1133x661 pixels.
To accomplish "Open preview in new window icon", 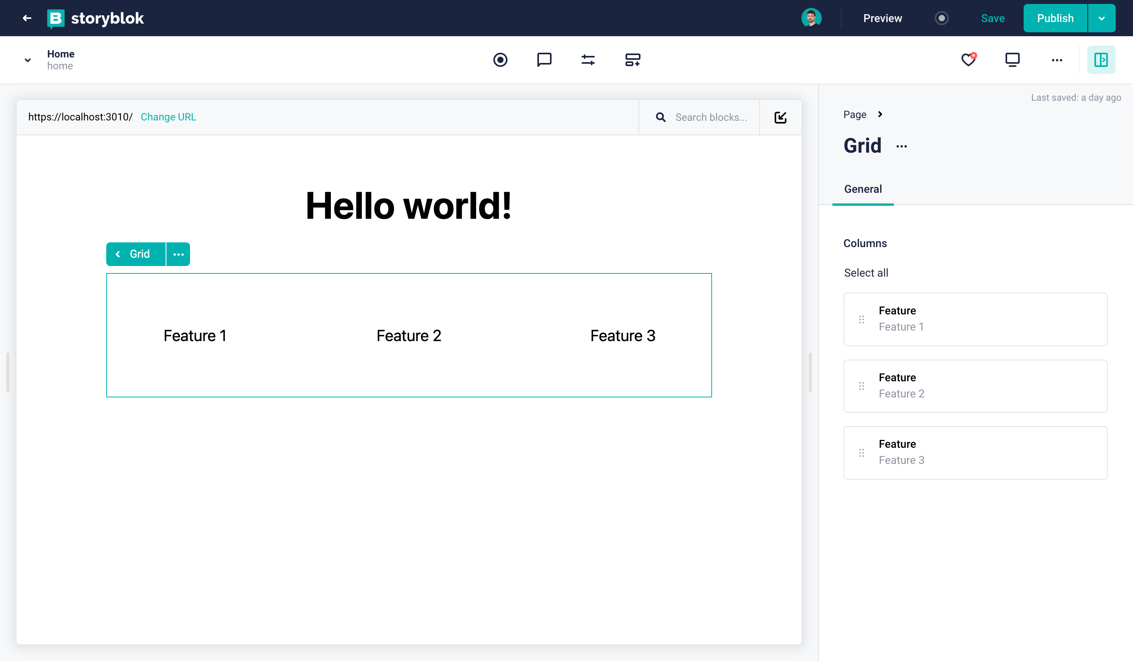I will click(781, 117).
